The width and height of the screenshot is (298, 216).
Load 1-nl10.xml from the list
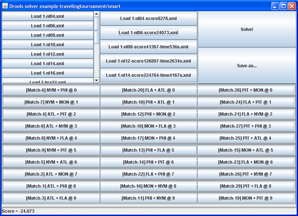[47, 45]
